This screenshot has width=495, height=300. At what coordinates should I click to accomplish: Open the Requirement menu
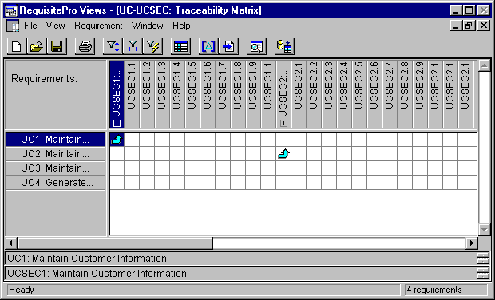click(x=98, y=26)
